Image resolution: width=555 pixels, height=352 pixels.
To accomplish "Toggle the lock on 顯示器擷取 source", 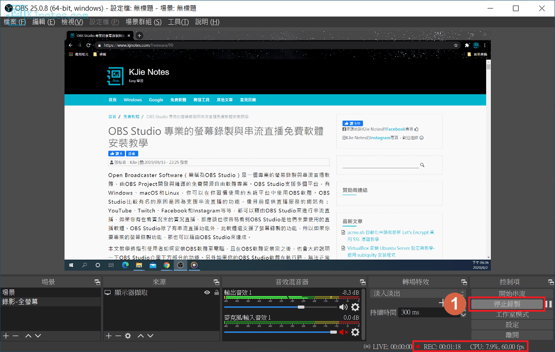I will [x=216, y=293].
